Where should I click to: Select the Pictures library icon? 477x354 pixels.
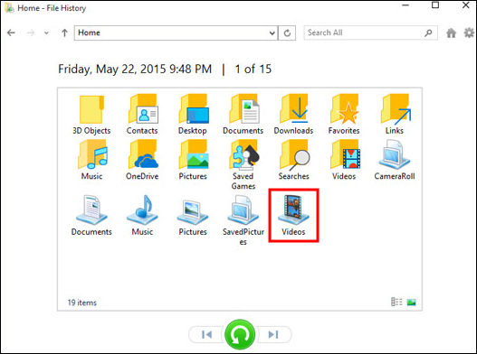coord(193,216)
